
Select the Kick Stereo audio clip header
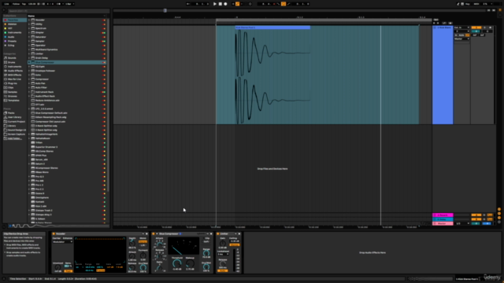click(272, 28)
